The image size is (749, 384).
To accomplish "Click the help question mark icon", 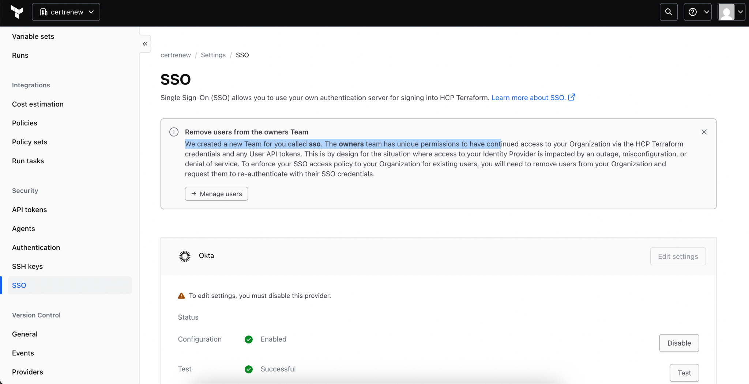I will point(693,12).
